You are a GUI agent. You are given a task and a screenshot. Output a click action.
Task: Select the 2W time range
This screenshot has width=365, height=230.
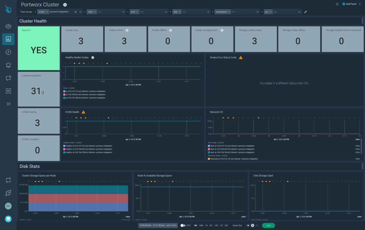(x=226, y=225)
